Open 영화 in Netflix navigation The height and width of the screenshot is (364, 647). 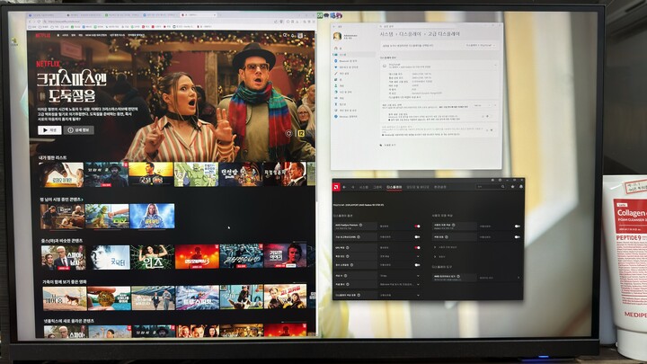tap(73, 35)
